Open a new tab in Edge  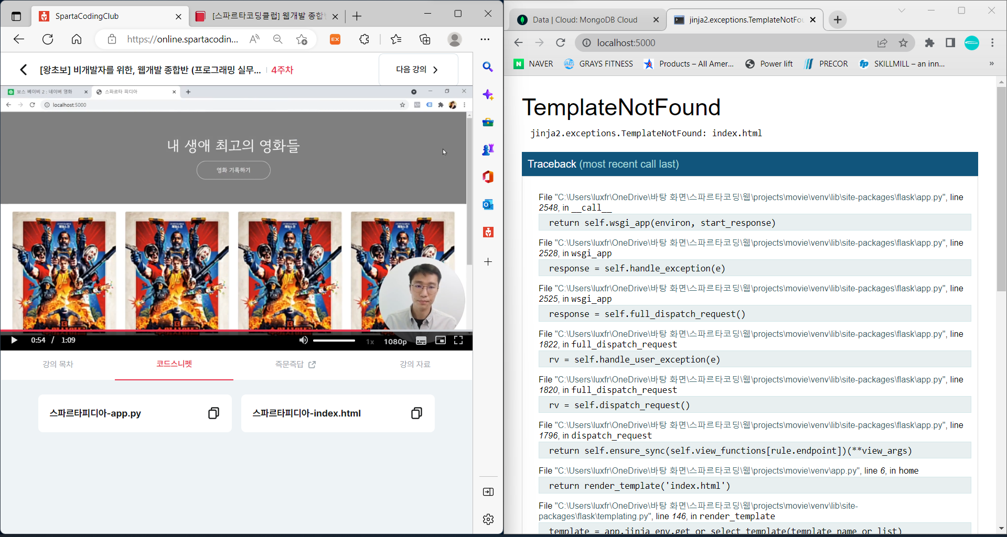(x=357, y=16)
